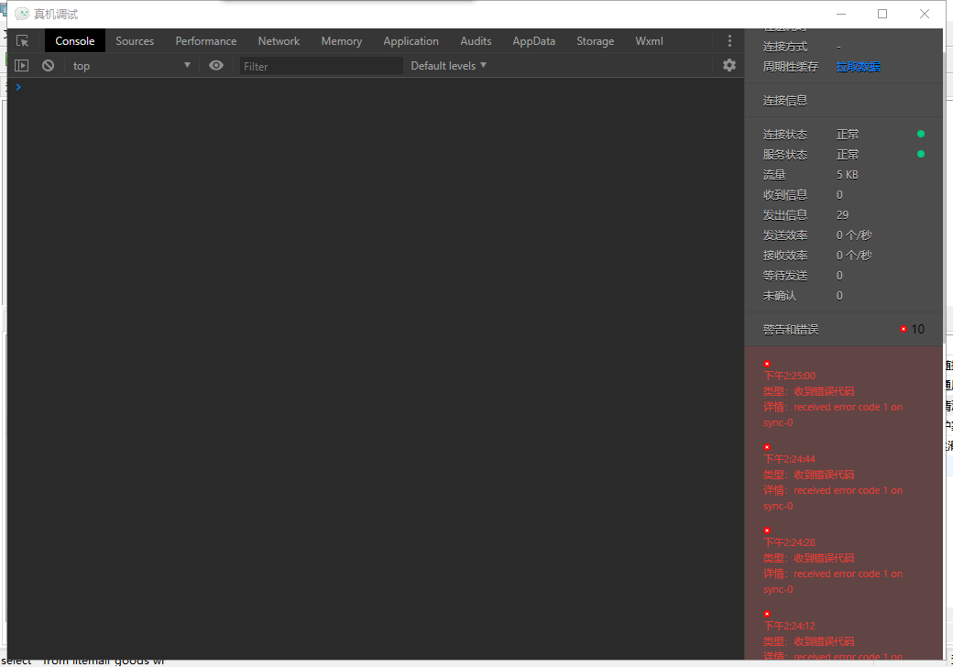Switch to the Application tab

click(411, 40)
